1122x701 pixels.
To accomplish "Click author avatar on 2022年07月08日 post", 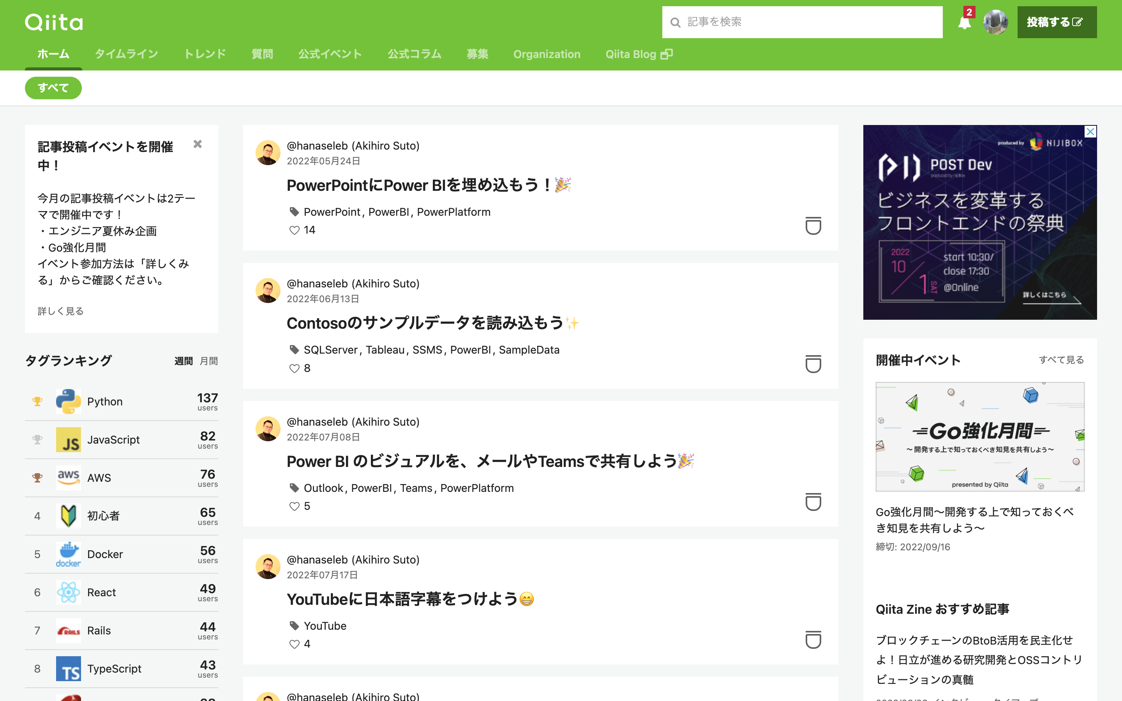I will tap(268, 429).
